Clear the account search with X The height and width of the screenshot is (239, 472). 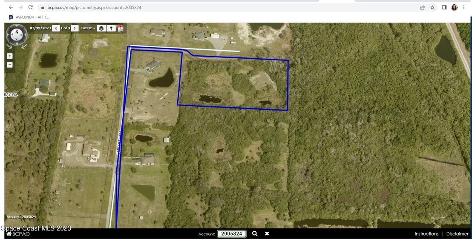267,233
